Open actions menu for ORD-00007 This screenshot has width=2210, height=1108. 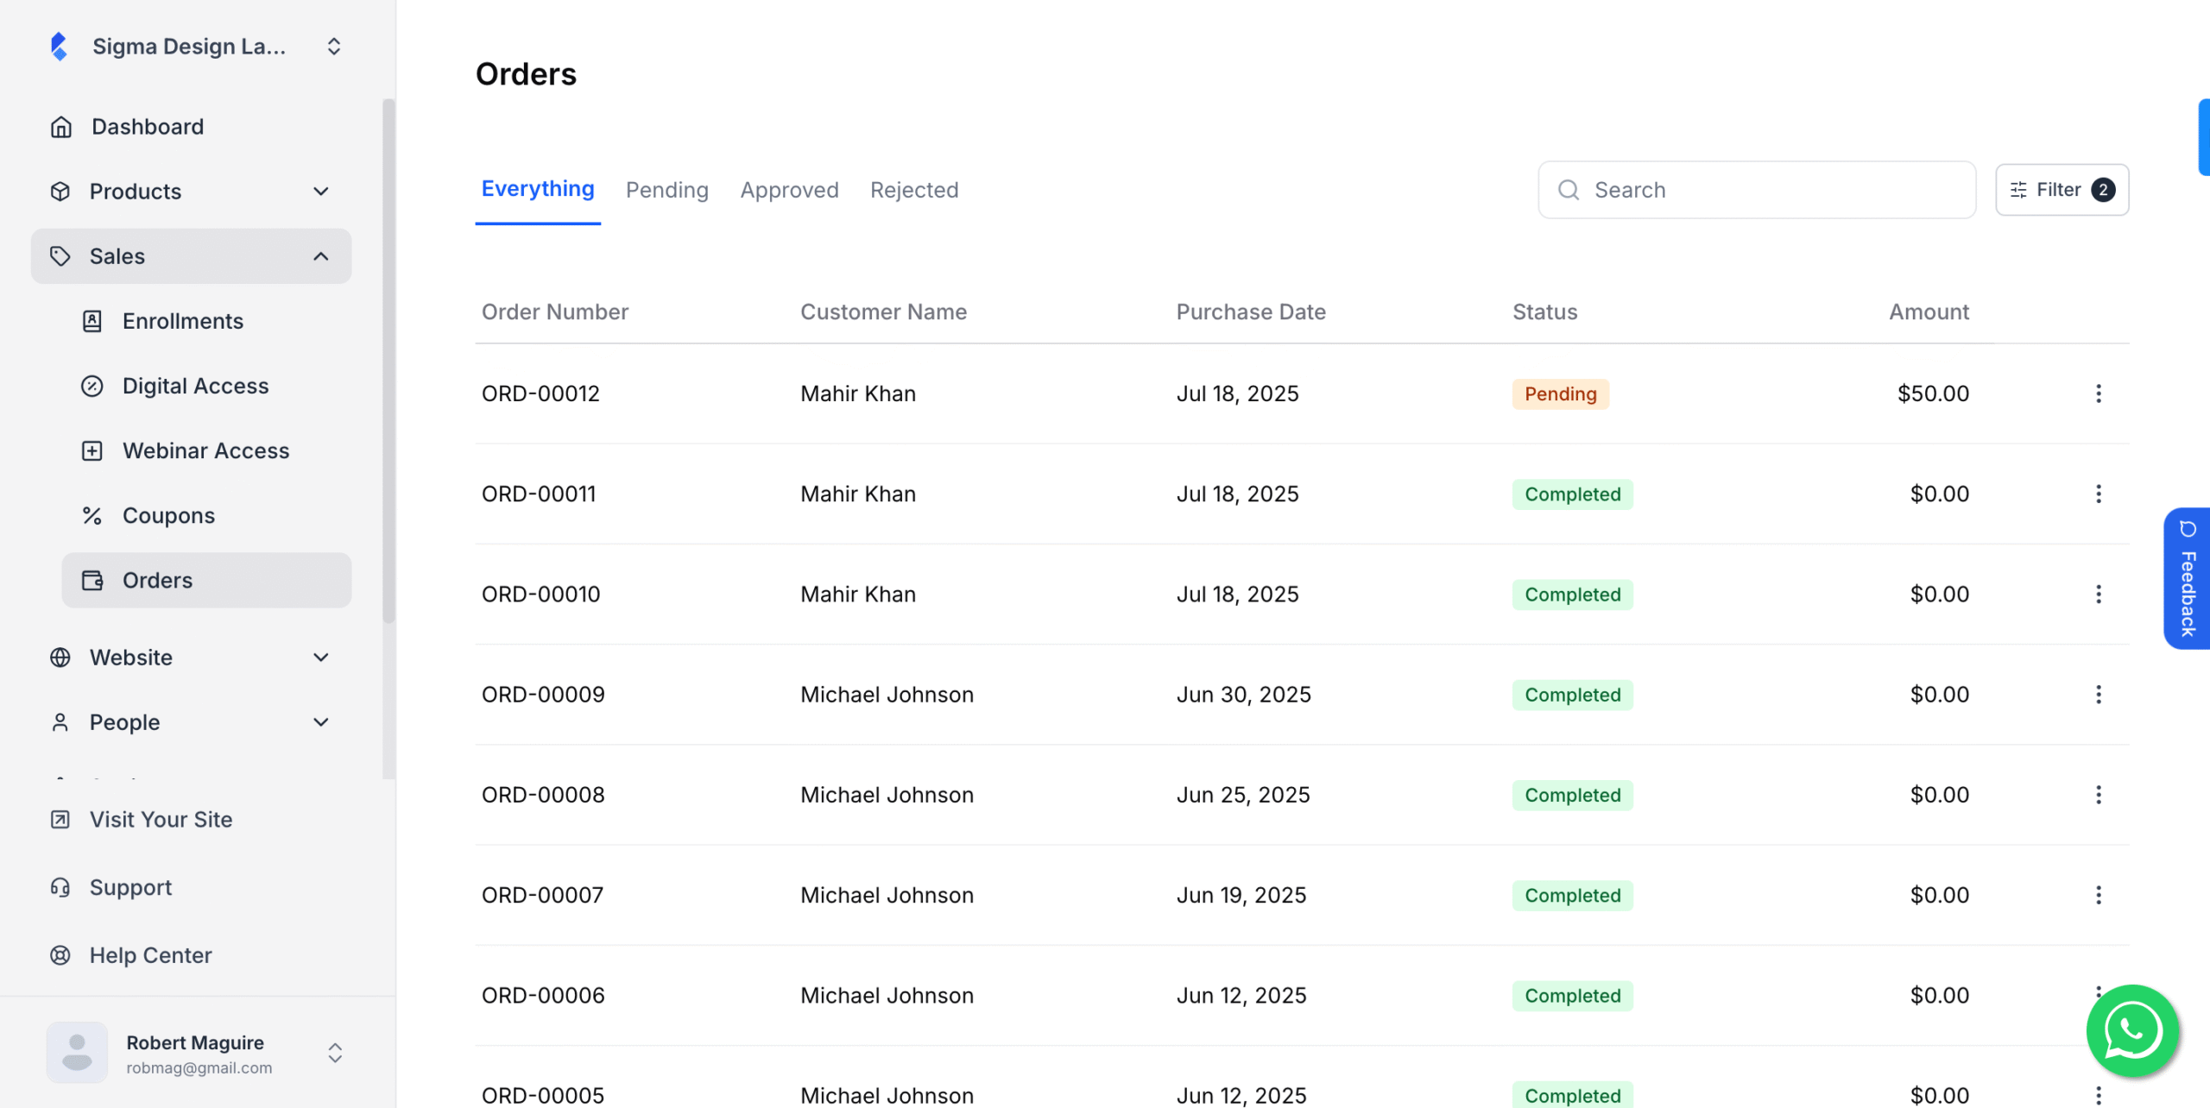[x=2099, y=895]
